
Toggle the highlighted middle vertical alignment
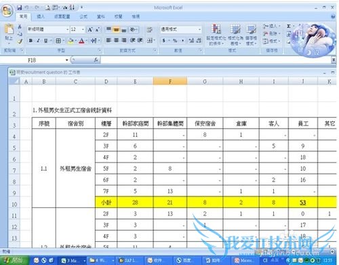click(x=116, y=29)
